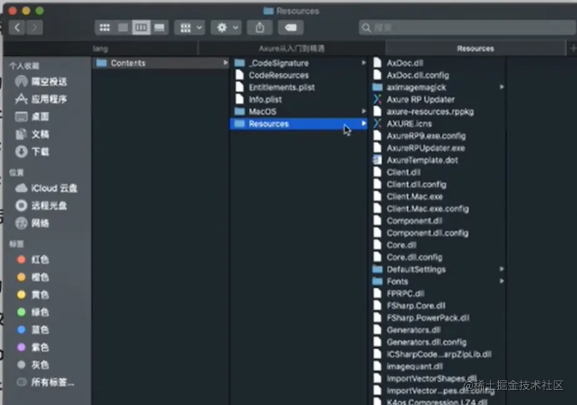Switch to the lang tab
This screenshot has height=405, width=577.
100,49
